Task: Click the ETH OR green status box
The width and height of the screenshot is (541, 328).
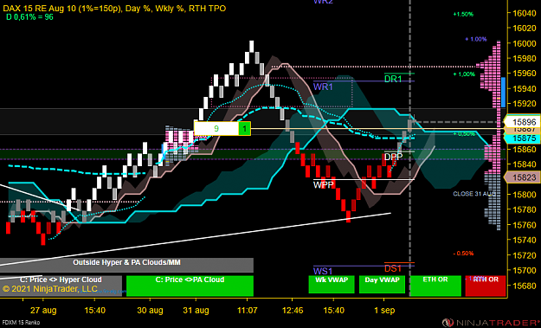Action: coord(435,286)
